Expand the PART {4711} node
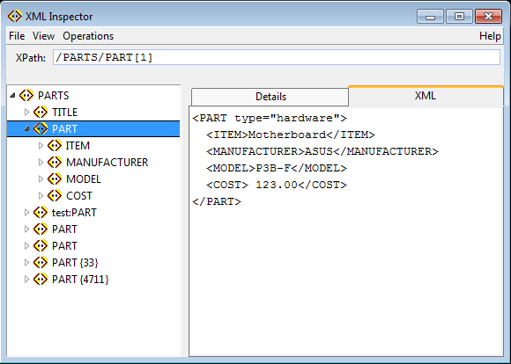The height and width of the screenshot is (364, 511). [26, 279]
